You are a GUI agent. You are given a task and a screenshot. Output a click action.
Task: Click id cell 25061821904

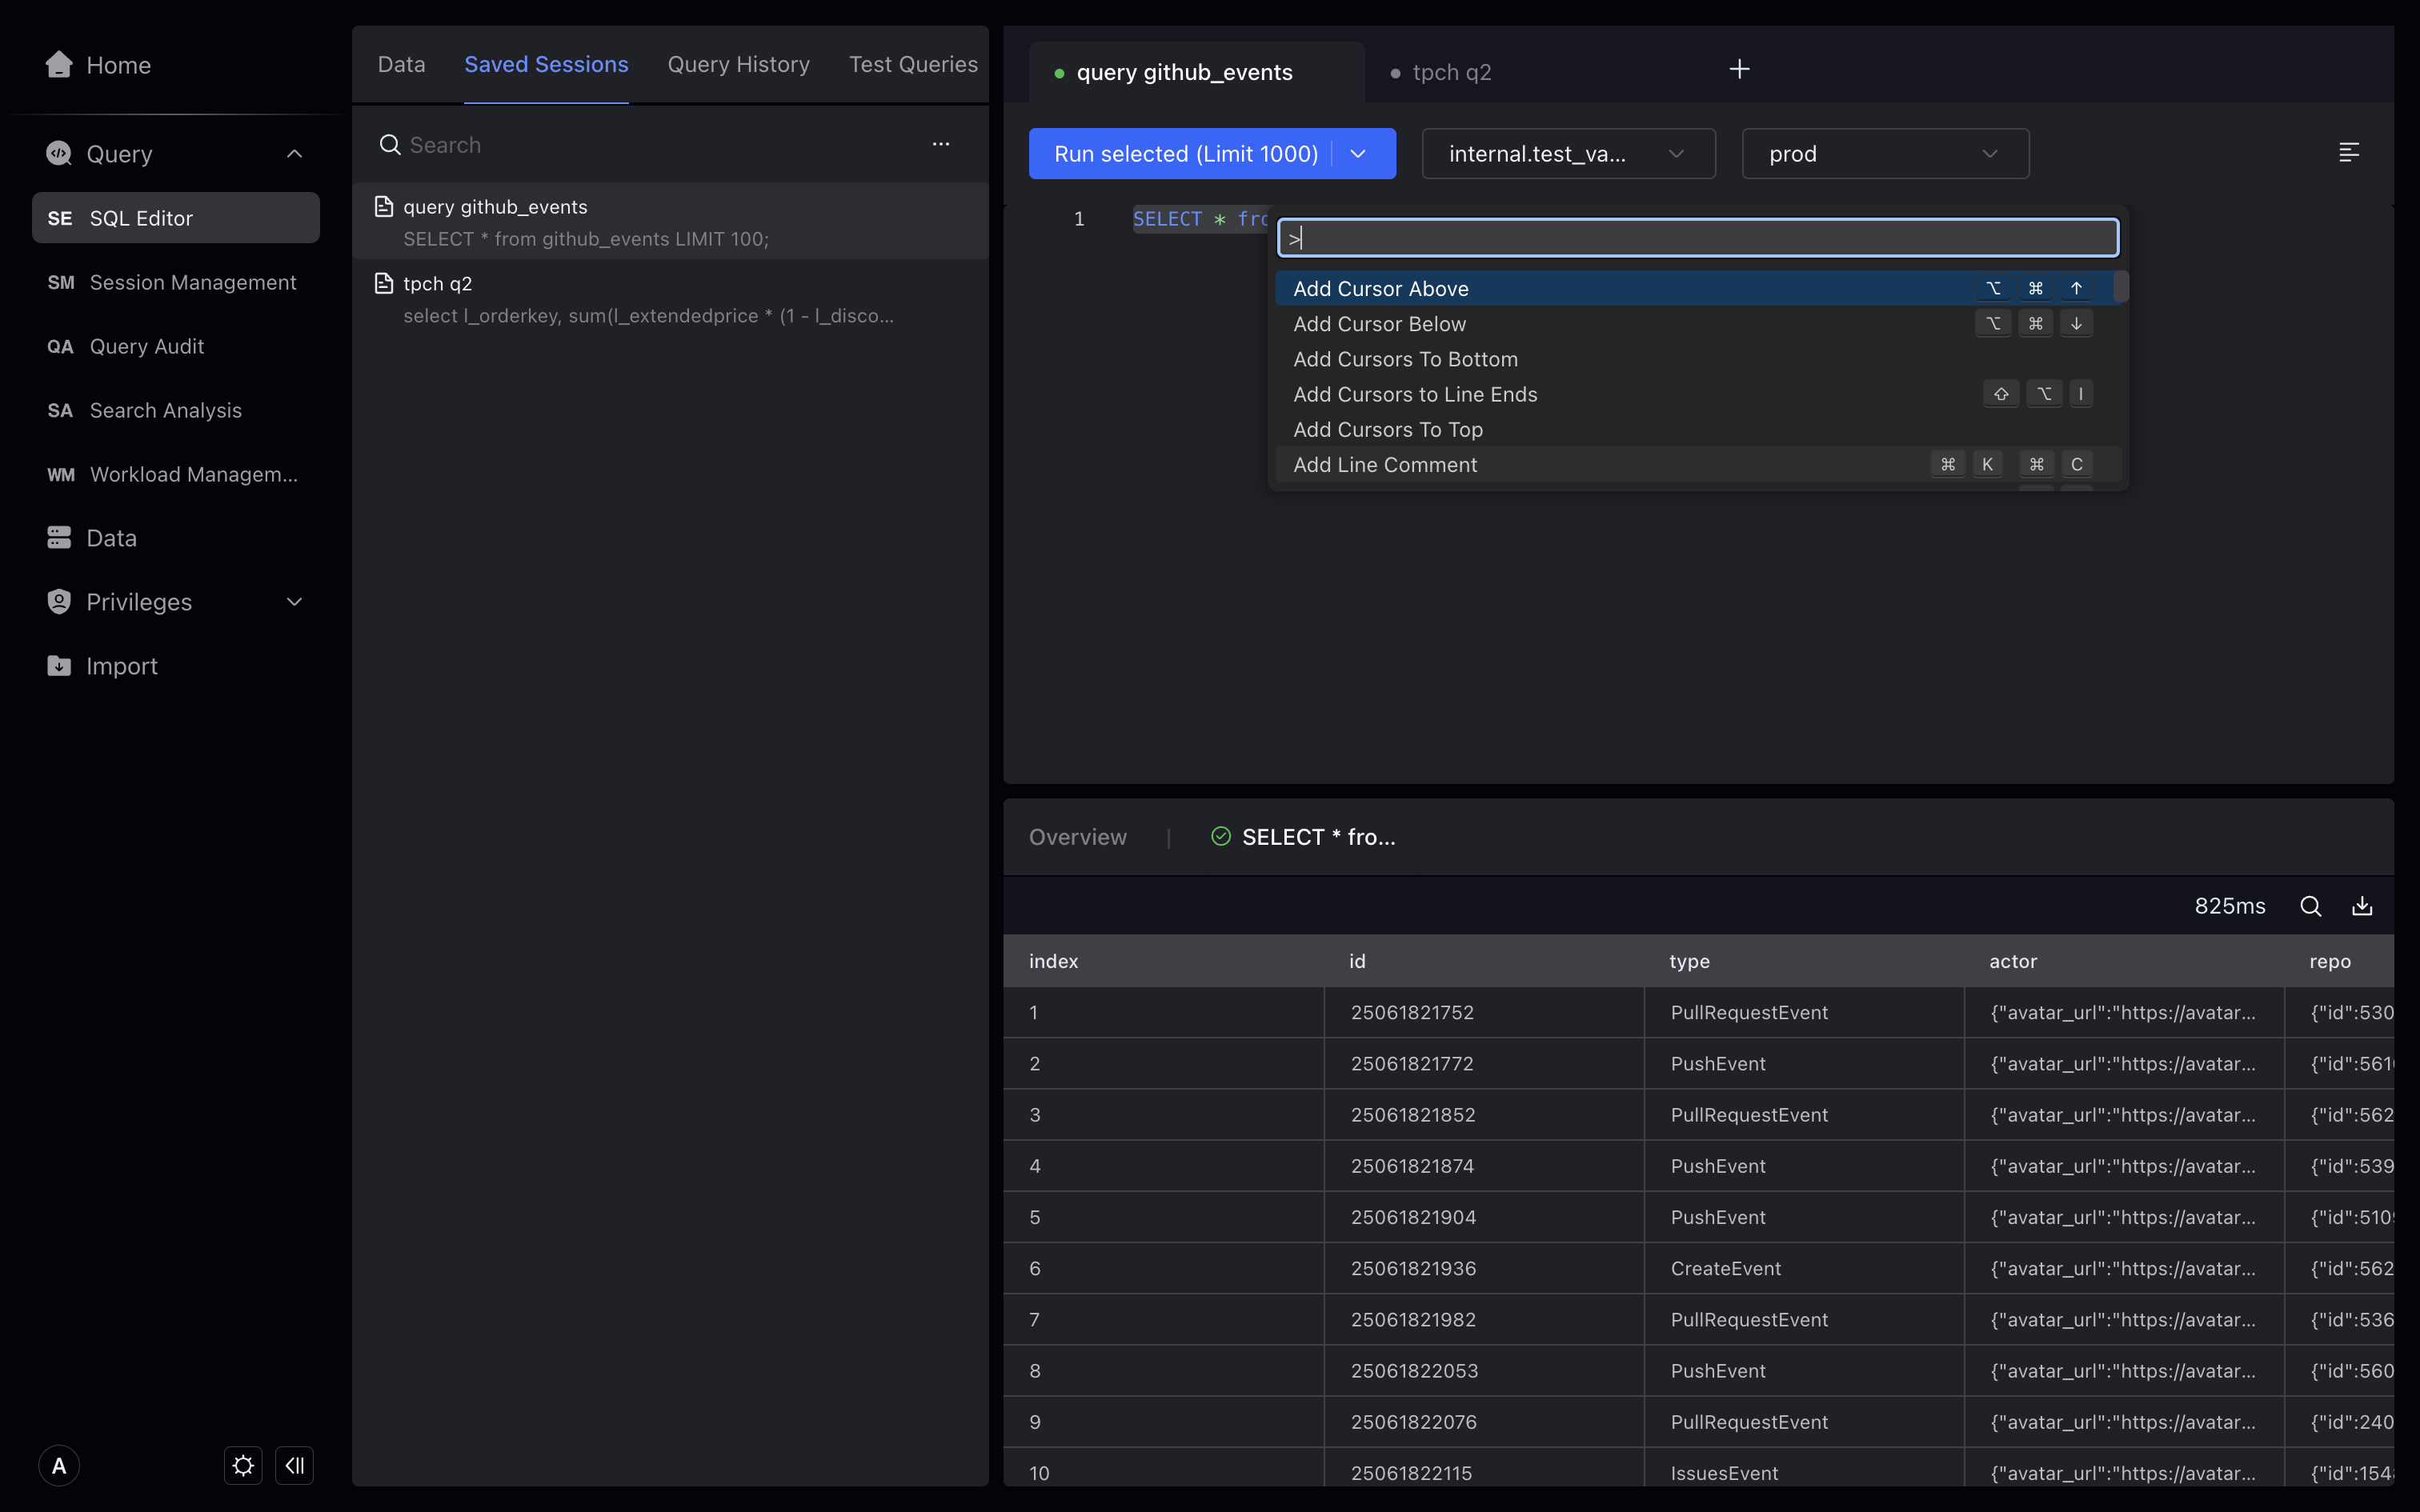tap(1483, 1217)
